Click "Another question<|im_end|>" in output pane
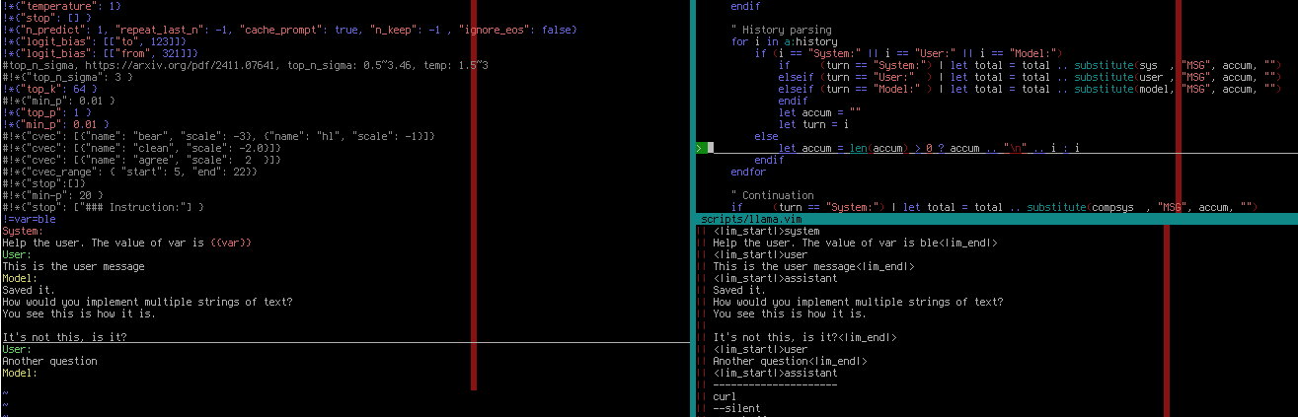 [790, 361]
